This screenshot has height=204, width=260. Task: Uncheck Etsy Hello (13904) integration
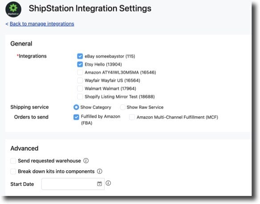80,64
